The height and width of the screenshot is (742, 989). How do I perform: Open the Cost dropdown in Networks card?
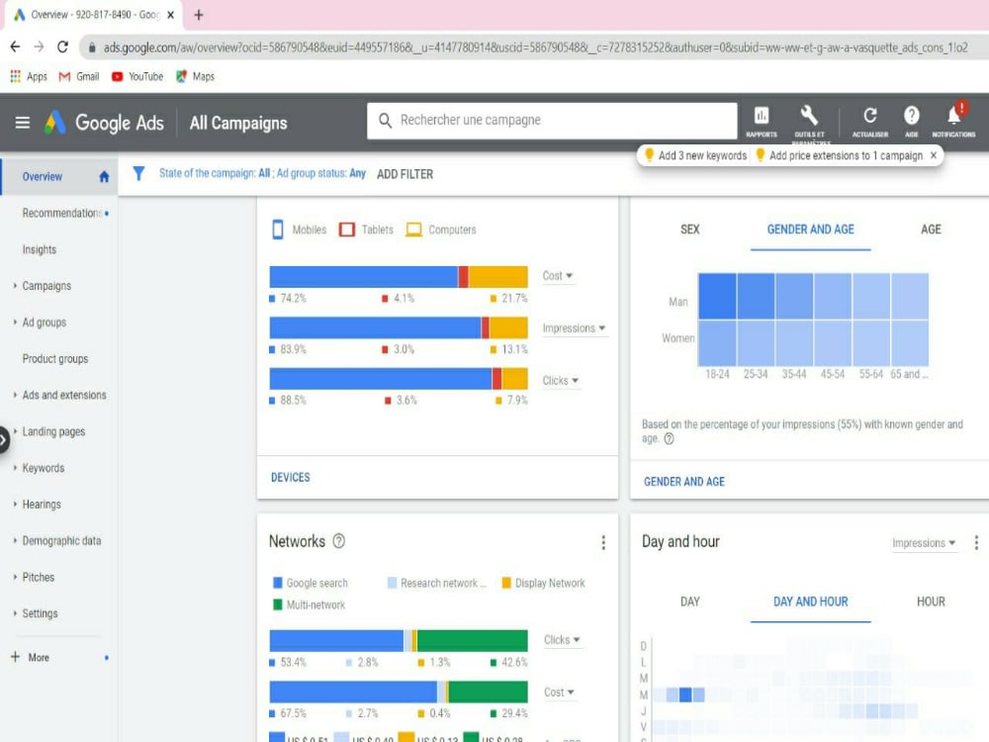(x=559, y=693)
